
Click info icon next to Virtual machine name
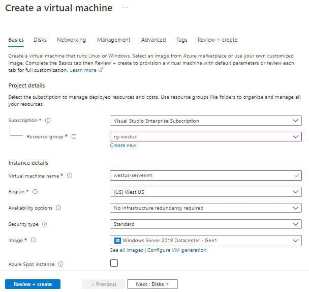click(x=70, y=175)
